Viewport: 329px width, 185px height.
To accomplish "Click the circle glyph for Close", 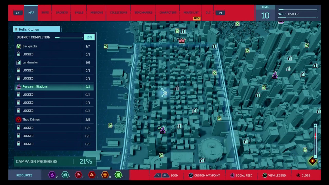I will pyautogui.click(x=298, y=175).
